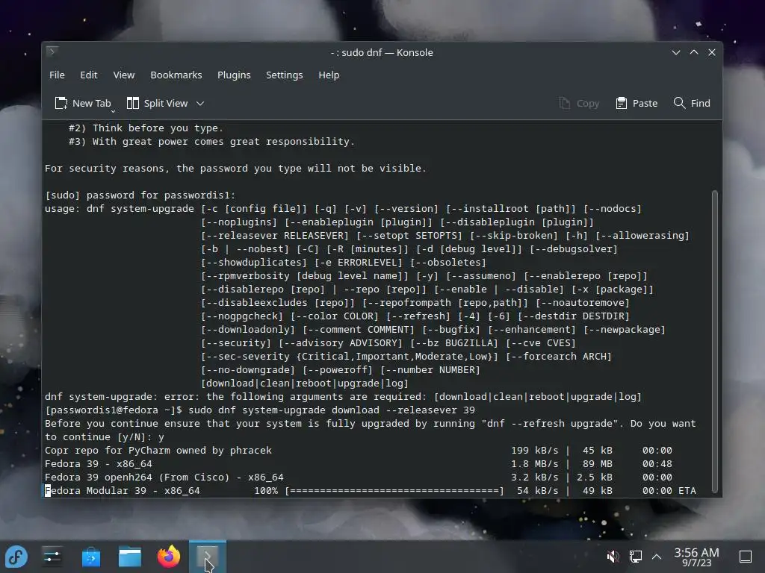765x573 pixels.
Task: Open the Edit menu
Action: click(x=88, y=75)
